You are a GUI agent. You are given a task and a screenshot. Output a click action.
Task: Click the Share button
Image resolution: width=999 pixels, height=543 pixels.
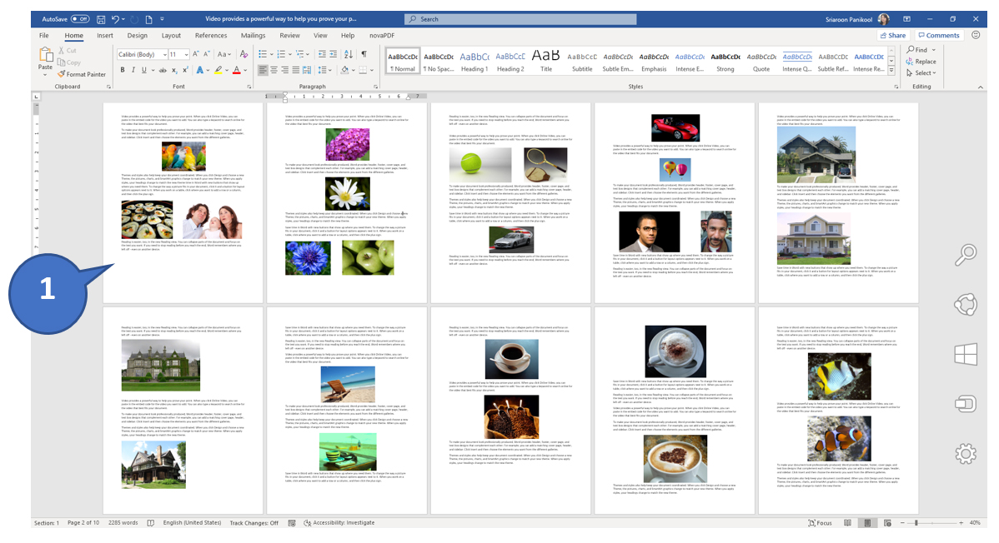pos(892,35)
